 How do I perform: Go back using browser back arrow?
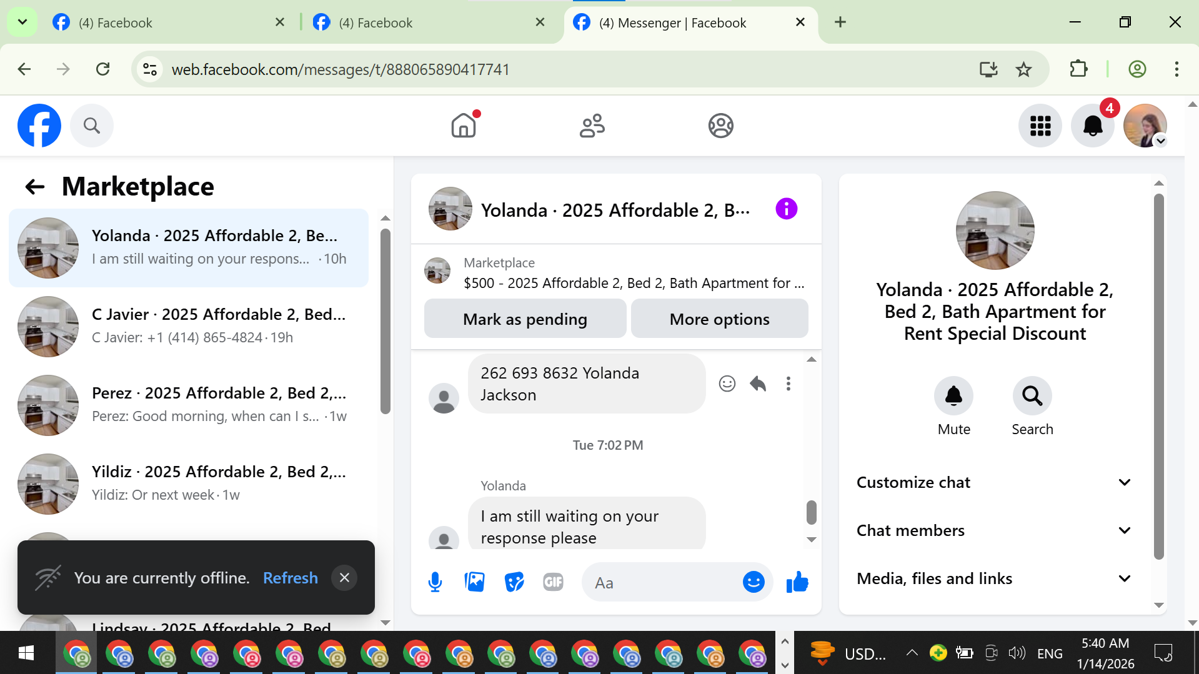point(24,69)
